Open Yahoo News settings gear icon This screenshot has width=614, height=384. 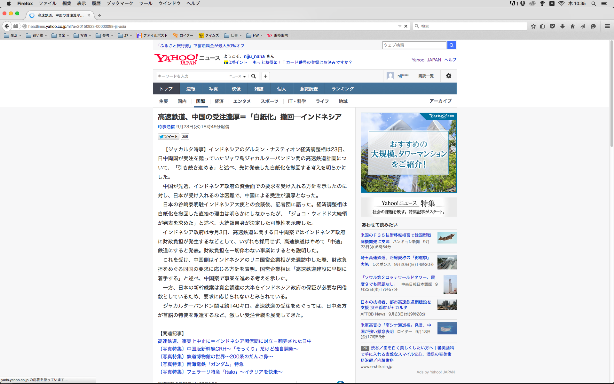(x=449, y=76)
